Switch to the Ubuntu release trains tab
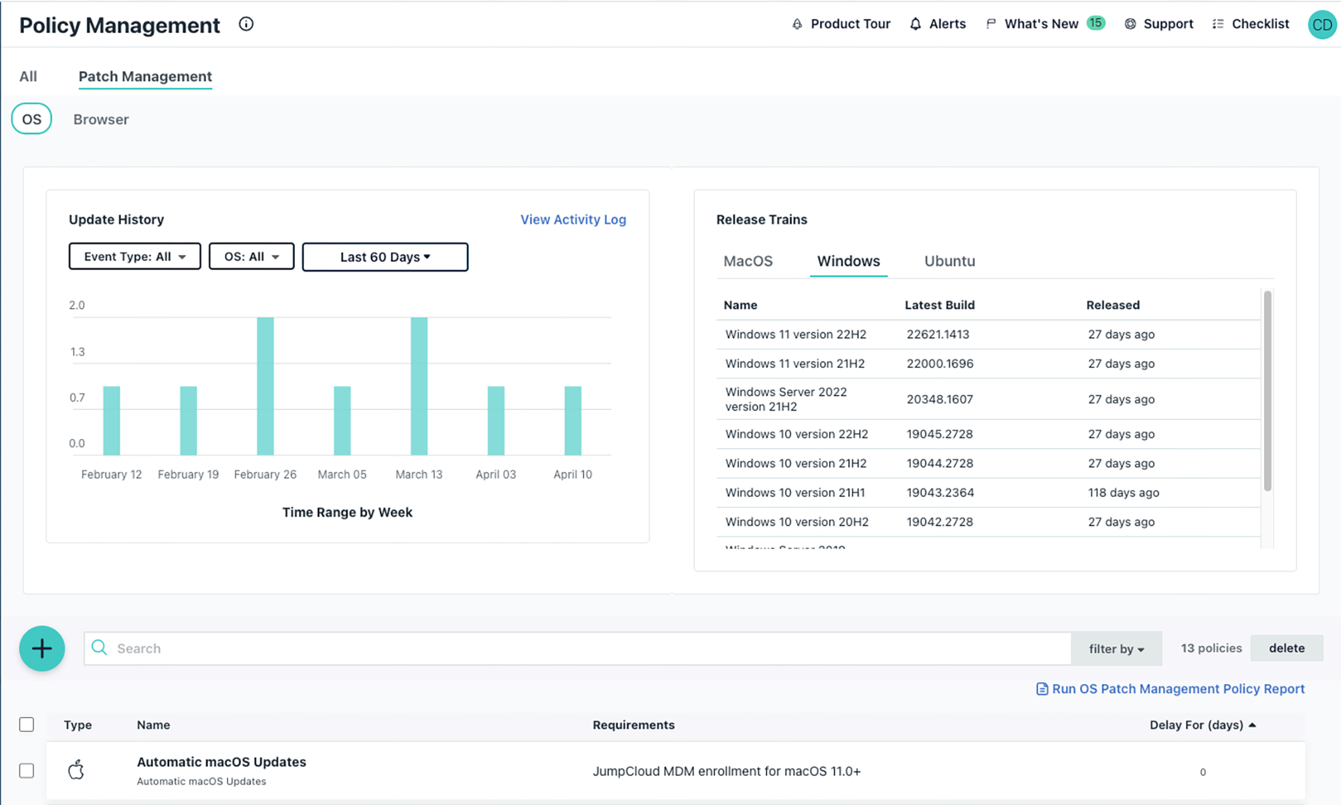Screen dimensions: 1341x805 (949, 261)
